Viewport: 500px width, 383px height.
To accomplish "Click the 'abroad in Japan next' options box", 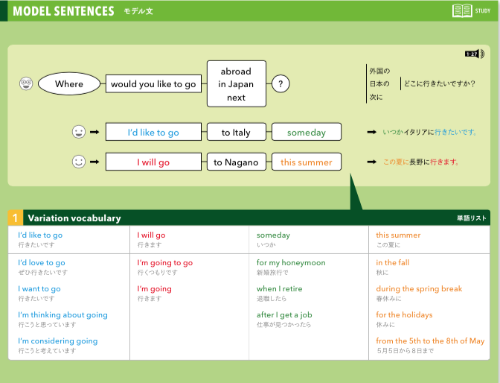I will [237, 83].
